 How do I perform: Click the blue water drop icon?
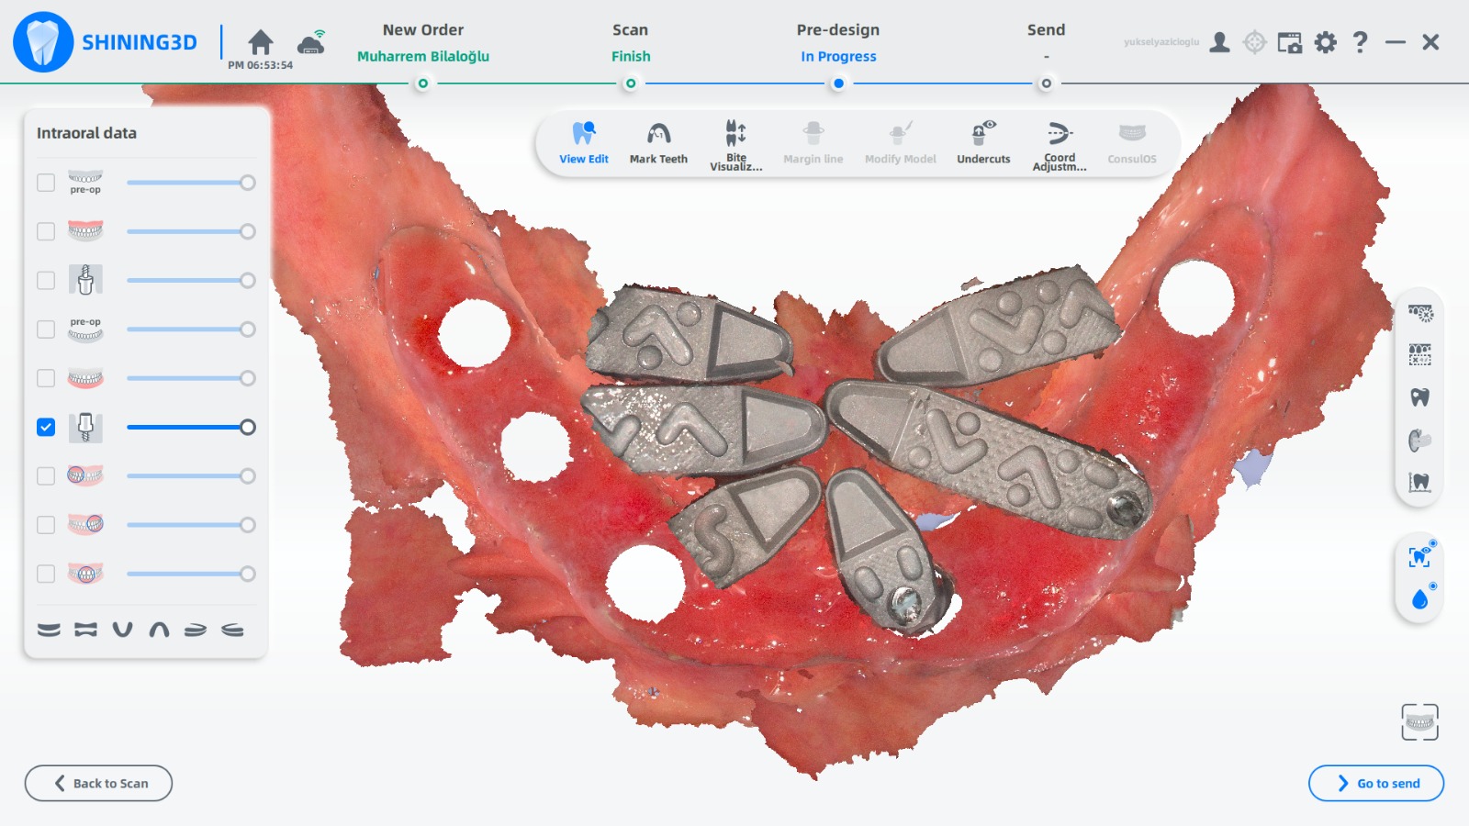point(1419,598)
